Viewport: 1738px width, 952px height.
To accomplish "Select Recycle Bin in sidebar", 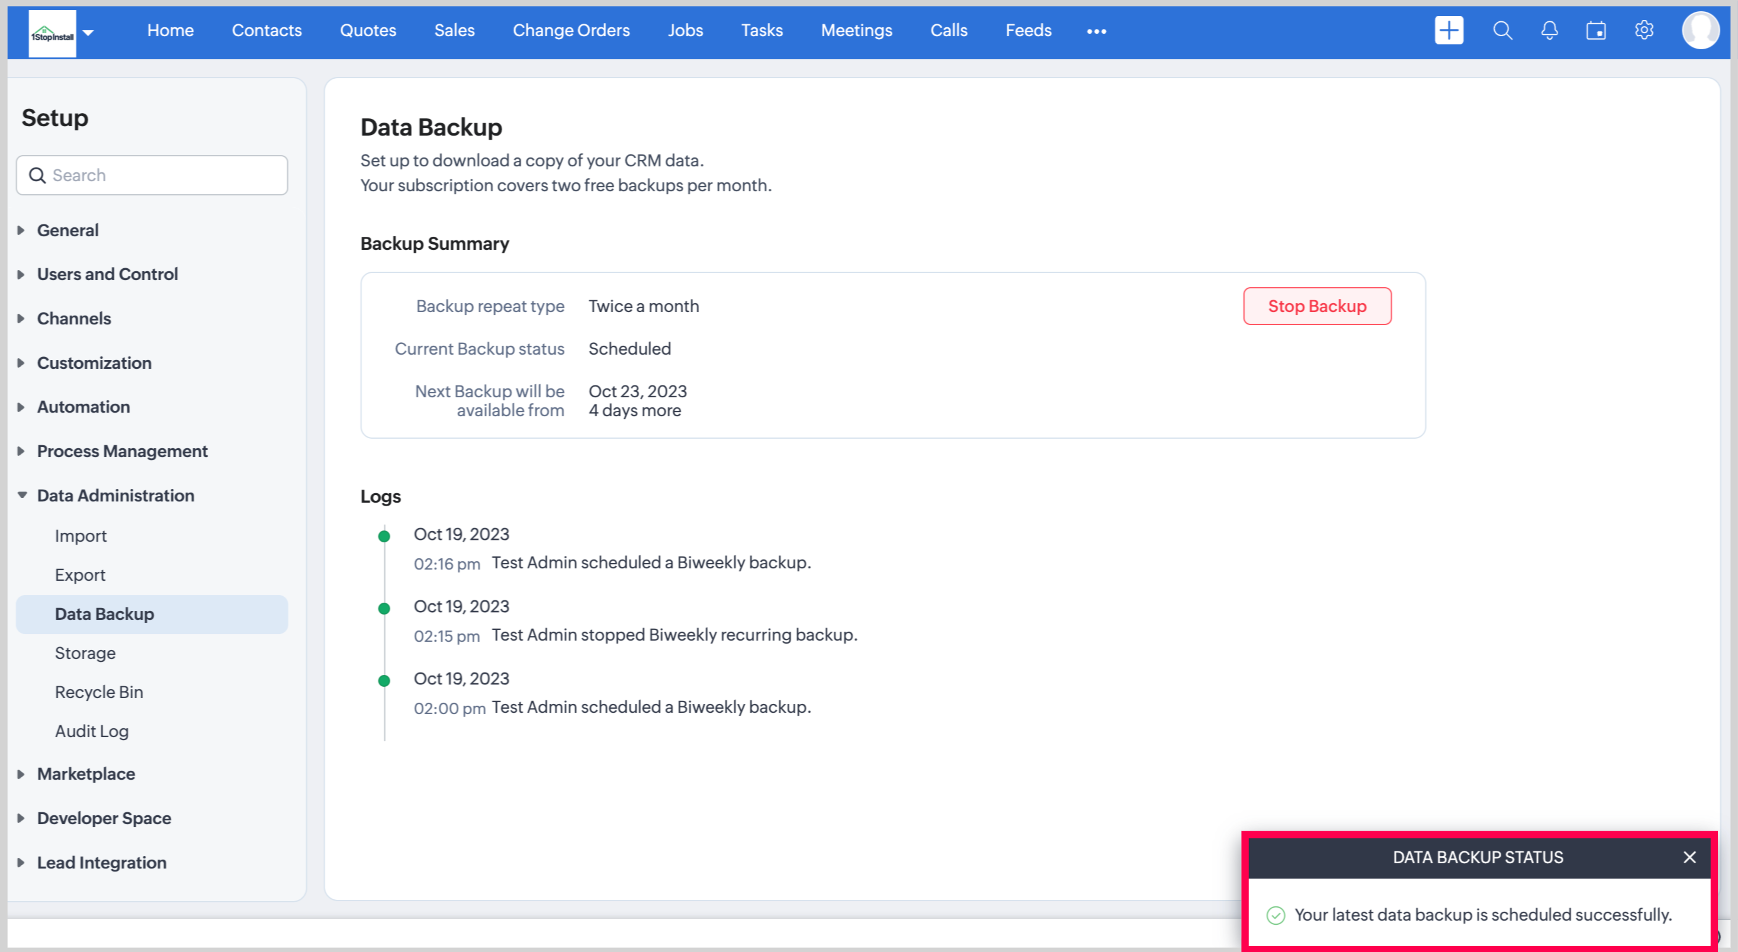I will coord(99,692).
